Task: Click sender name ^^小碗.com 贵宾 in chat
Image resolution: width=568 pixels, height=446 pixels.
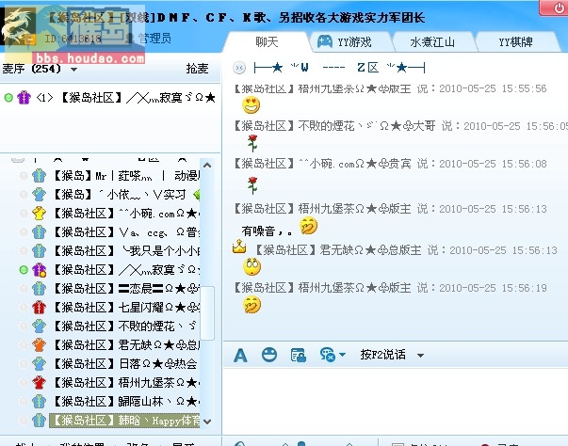Action: pos(322,164)
